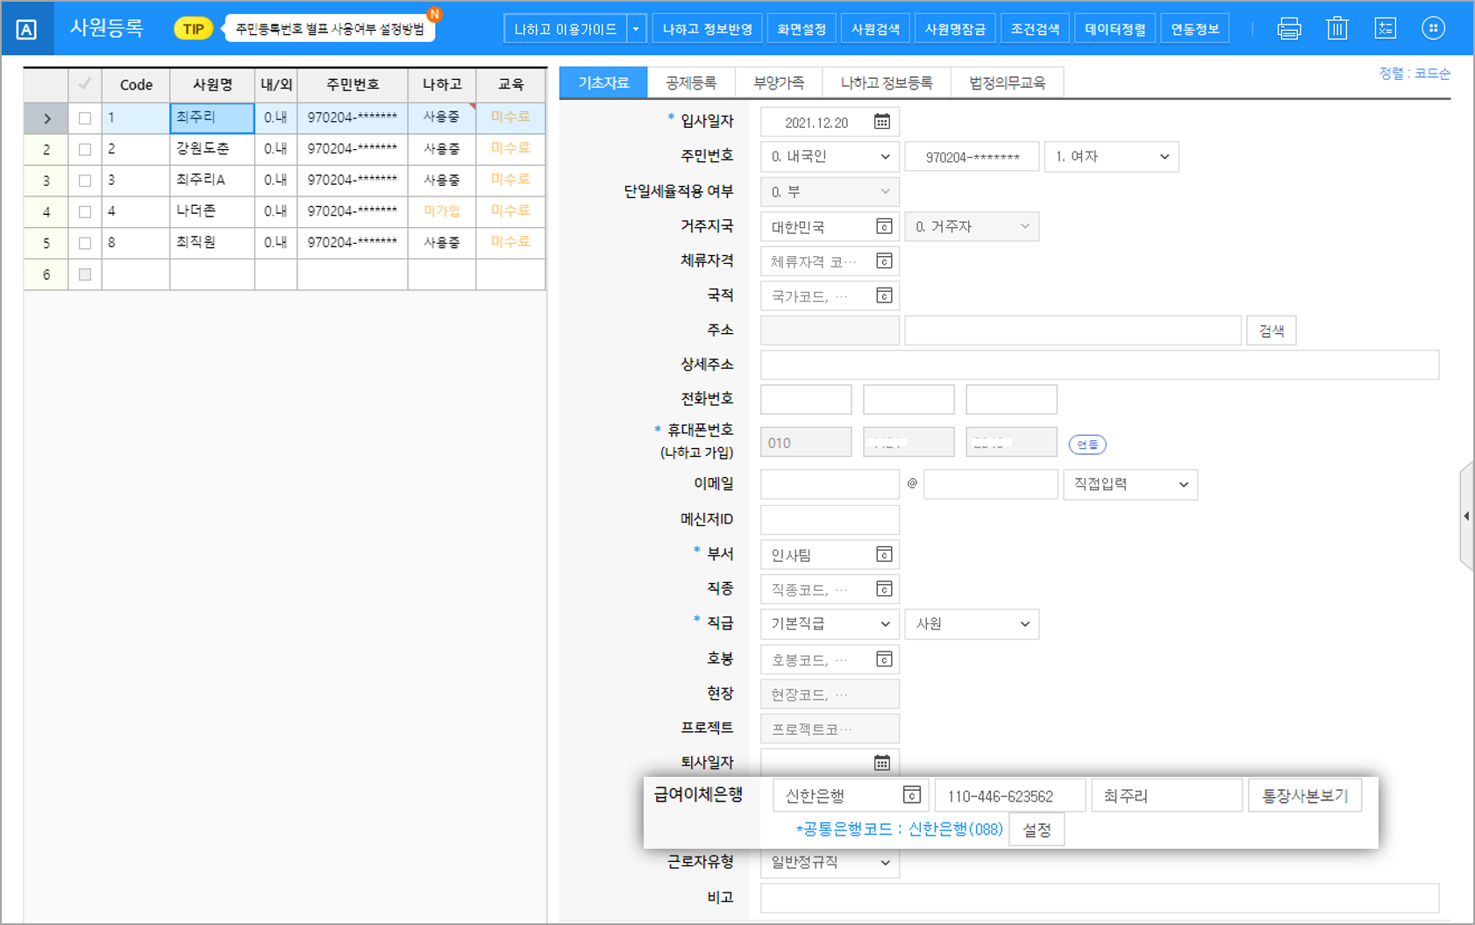The width and height of the screenshot is (1475, 925).
Task: Open the code lookup for 부서
Action: click(x=884, y=554)
